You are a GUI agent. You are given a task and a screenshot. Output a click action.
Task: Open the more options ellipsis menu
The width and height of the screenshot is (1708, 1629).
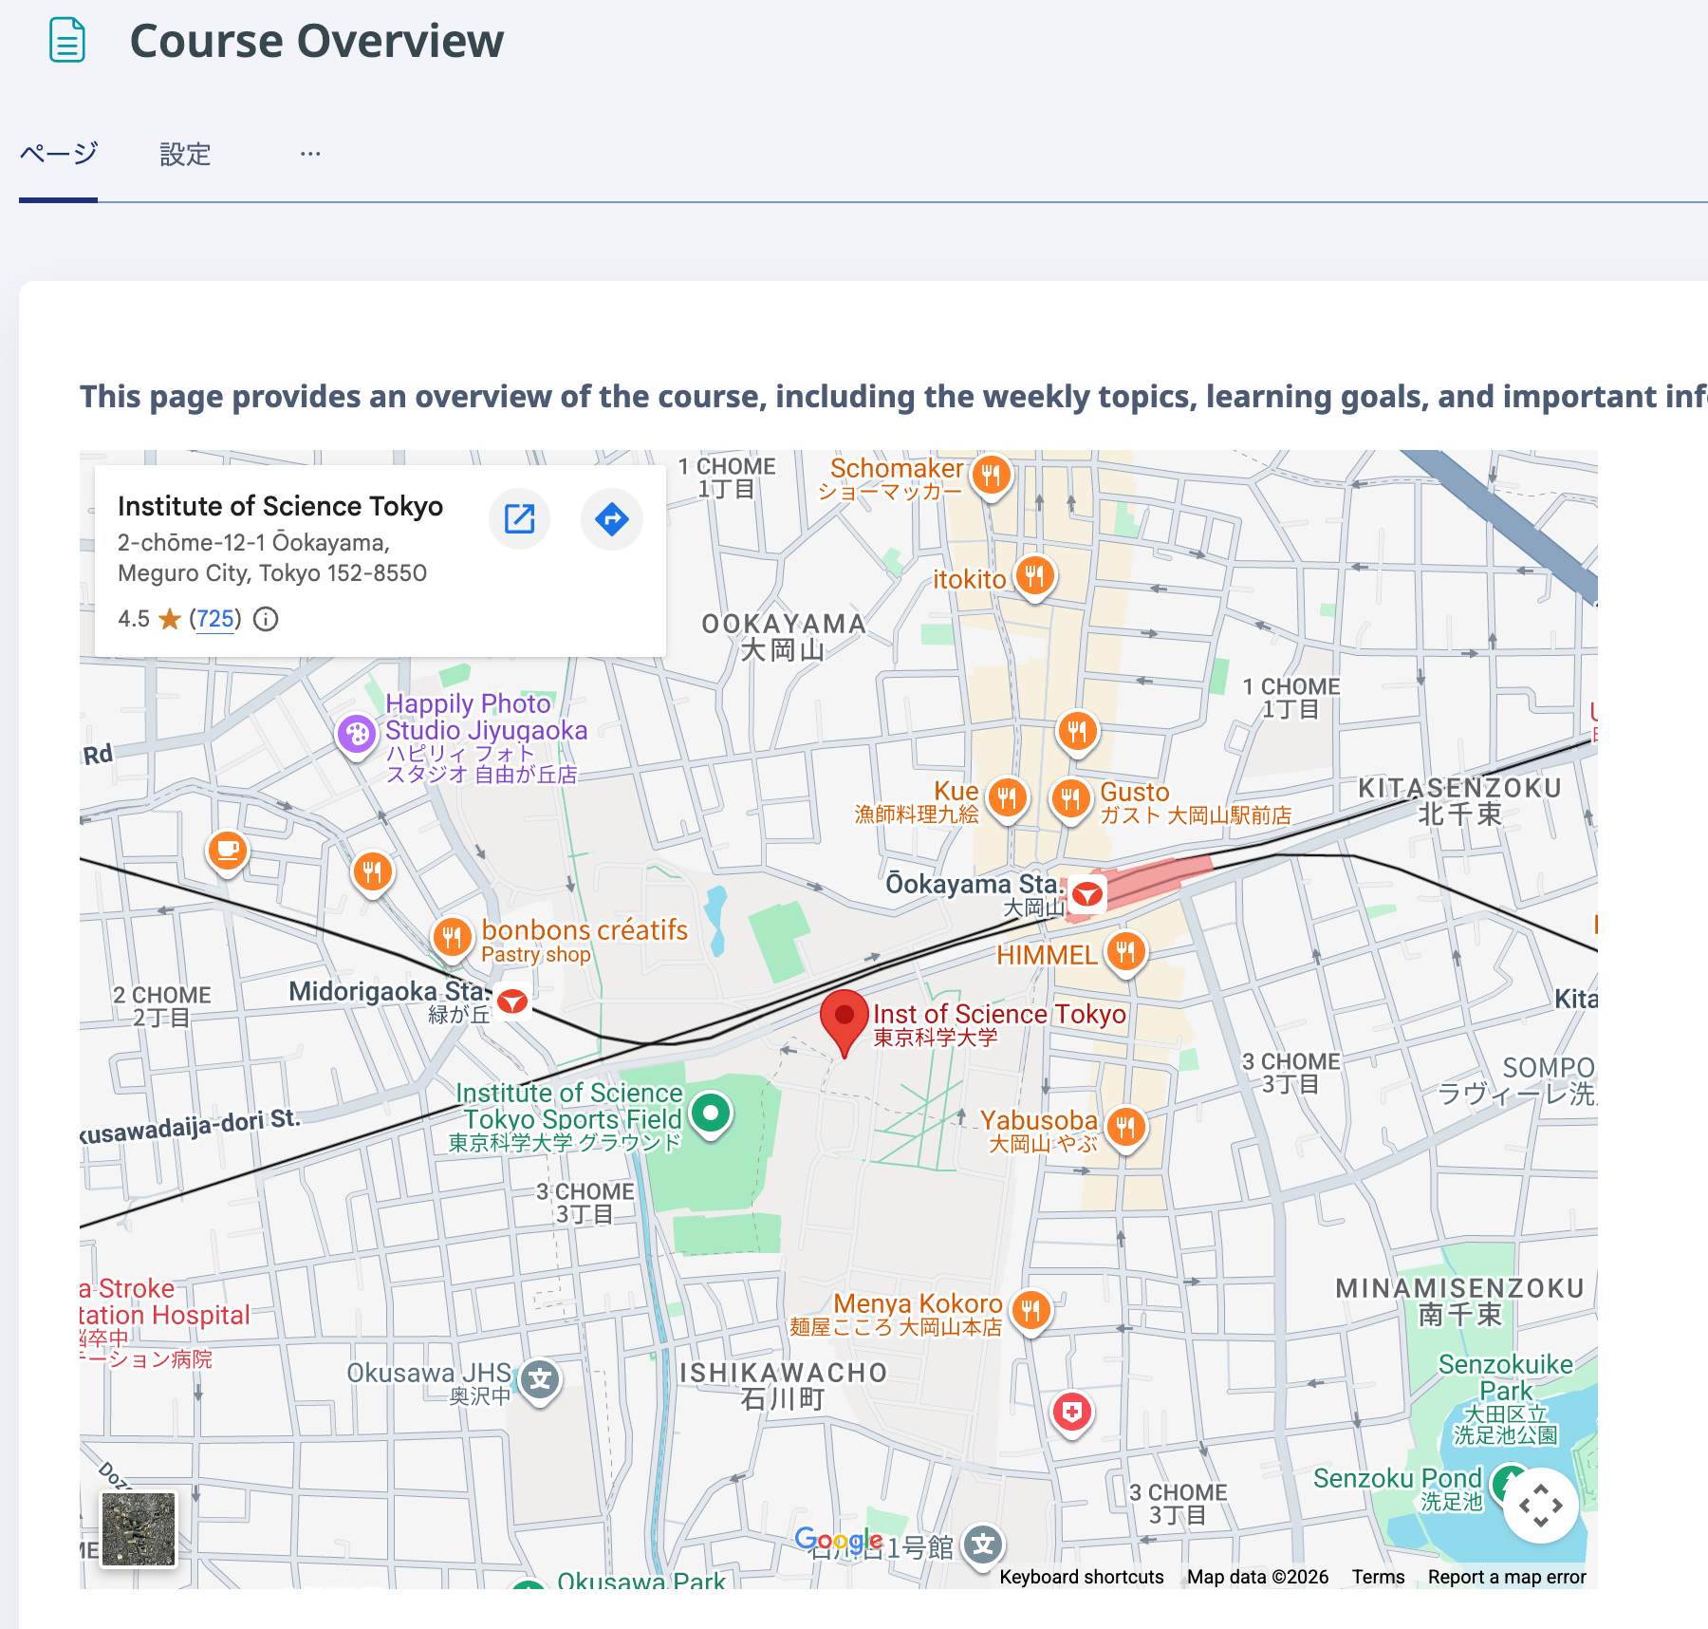coord(310,154)
